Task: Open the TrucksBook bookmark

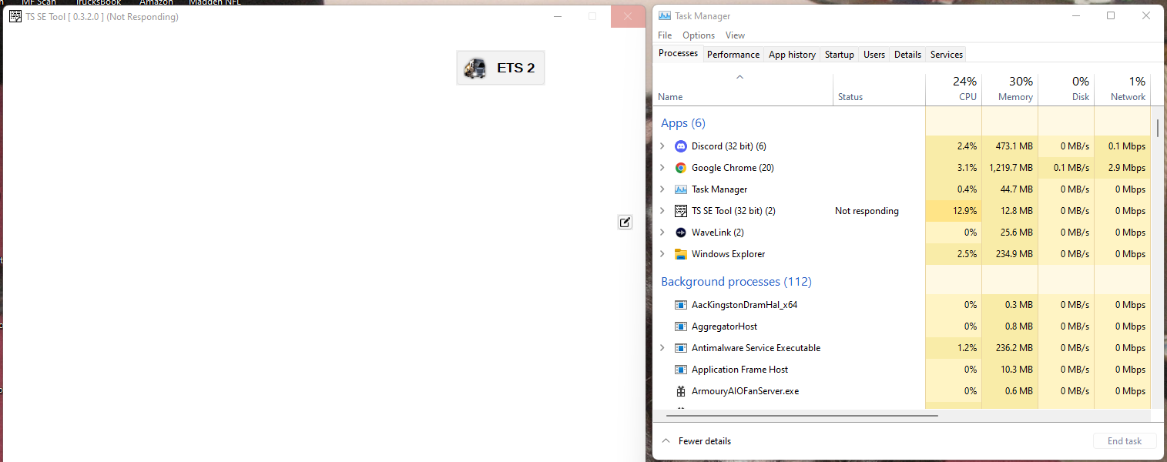Action: [97, 2]
